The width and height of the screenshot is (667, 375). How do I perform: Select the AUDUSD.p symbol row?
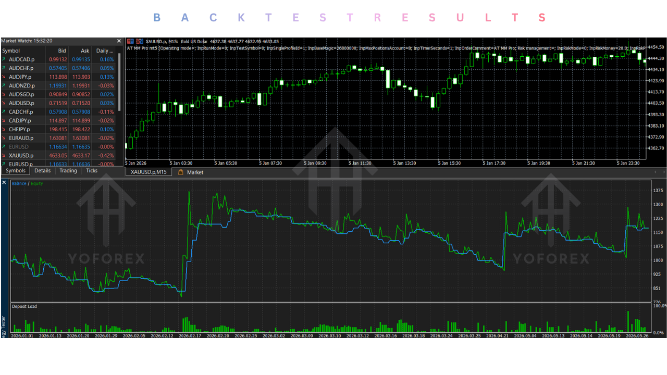click(59, 103)
